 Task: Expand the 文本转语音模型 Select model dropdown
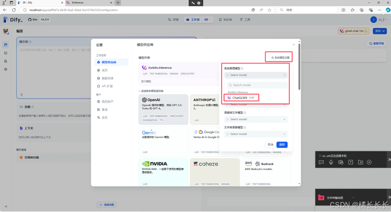point(256,134)
